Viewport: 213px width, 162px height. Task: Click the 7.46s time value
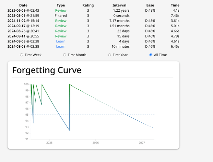pyautogui.click(x=175, y=16)
